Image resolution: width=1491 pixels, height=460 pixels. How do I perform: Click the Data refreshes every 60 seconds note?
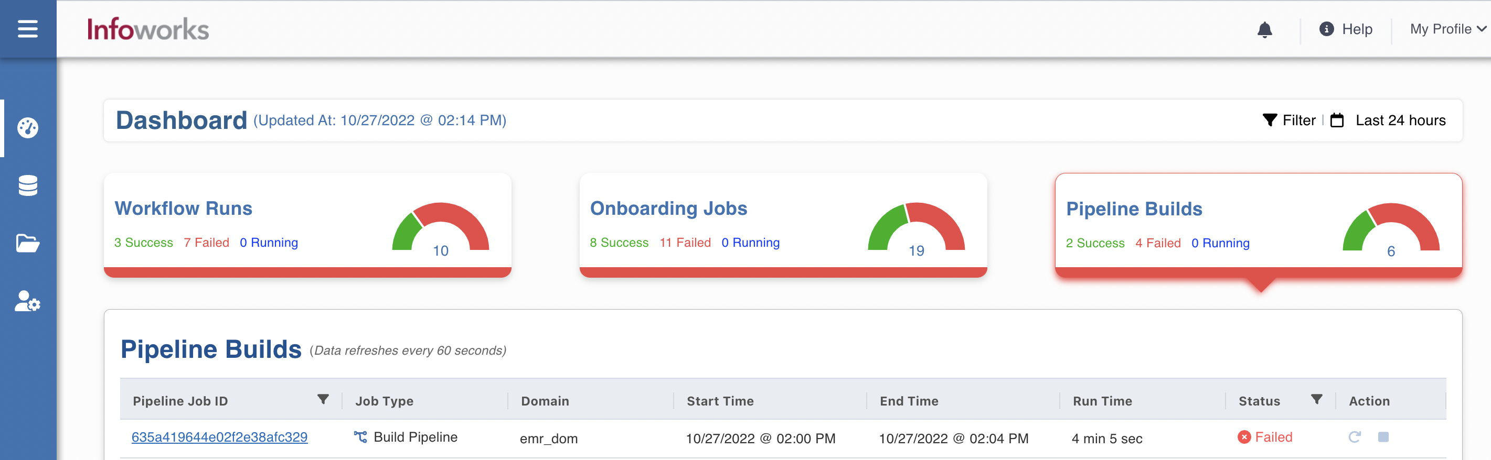pos(408,350)
